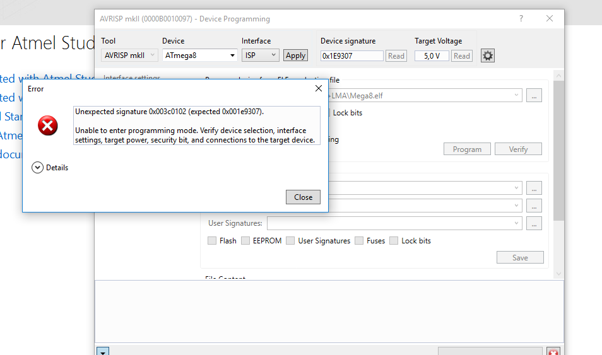Image resolution: width=602 pixels, height=355 pixels.
Task: Open help question mark in Device Programming
Action: click(x=521, y=18)
